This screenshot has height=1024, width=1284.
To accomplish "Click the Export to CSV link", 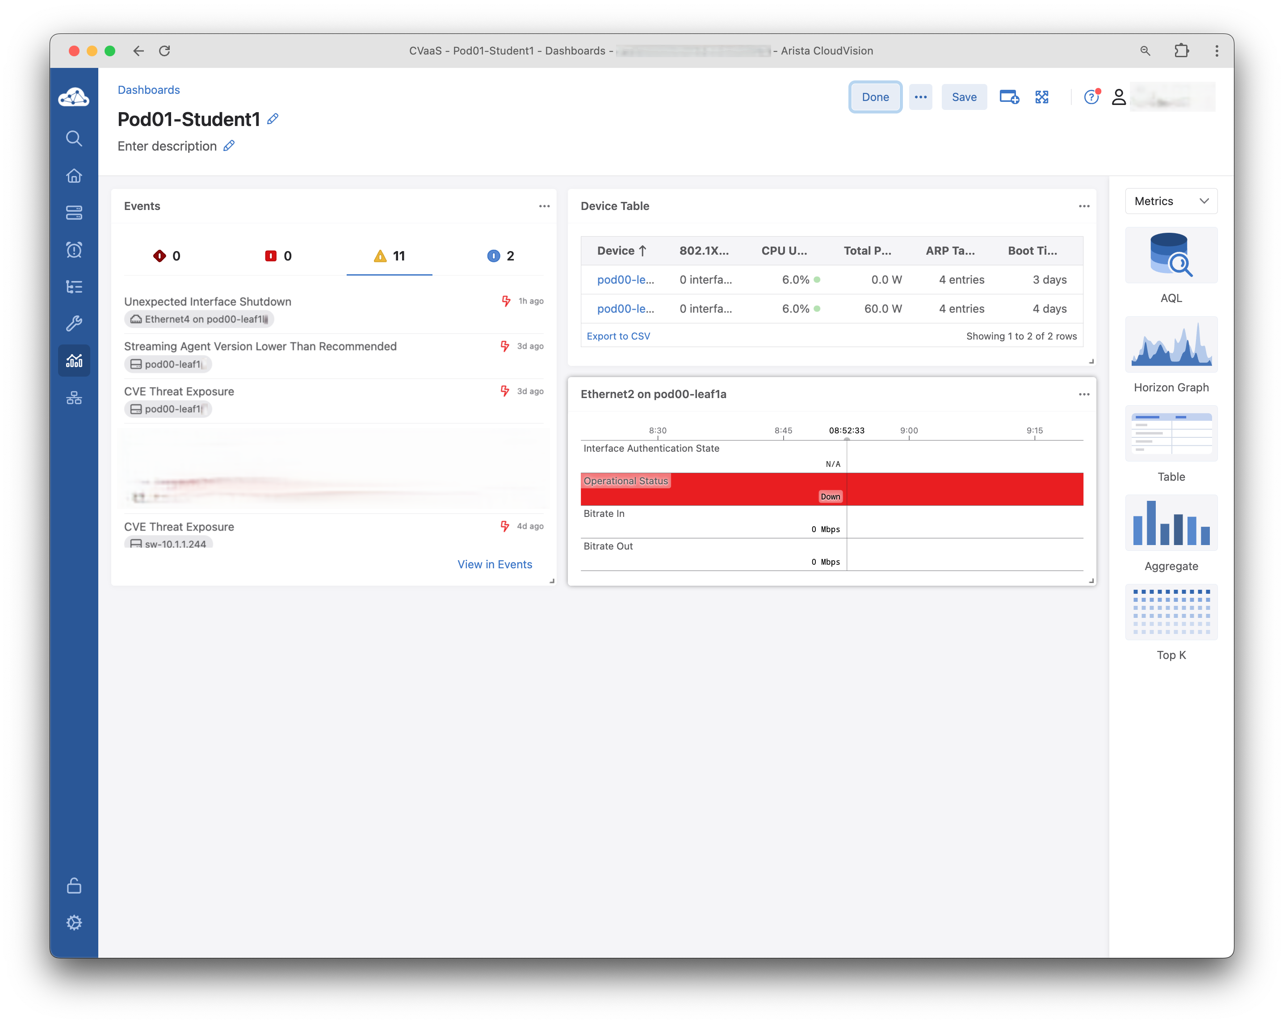I will (618, 336).
